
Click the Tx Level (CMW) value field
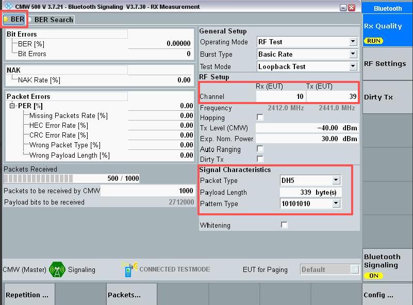point(307,128)
